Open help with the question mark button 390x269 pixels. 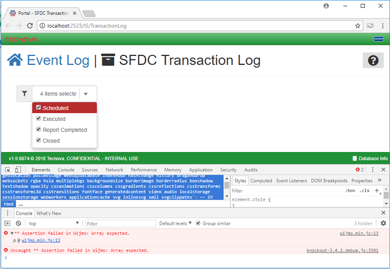[x=372, y=61]
